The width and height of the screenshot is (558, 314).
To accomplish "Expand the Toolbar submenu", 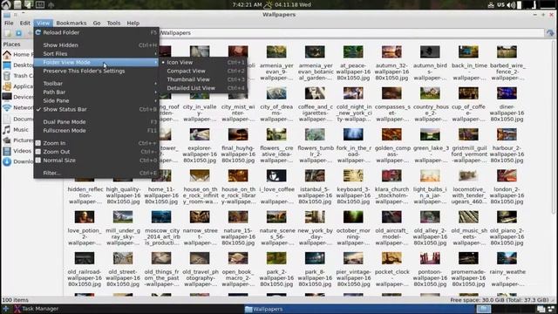I will coord(96,84).
